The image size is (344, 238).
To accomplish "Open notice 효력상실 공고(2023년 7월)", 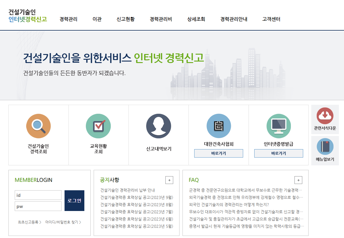I will coord(137,212).
